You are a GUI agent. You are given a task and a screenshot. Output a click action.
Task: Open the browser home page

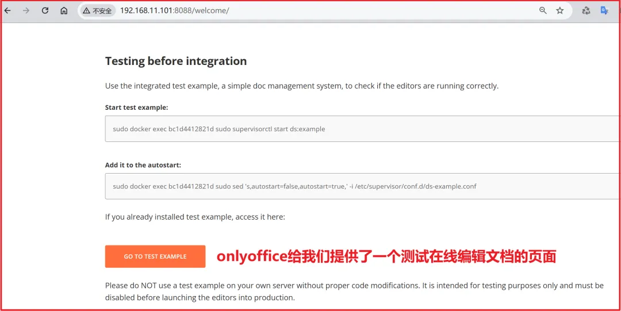[64, 11]
